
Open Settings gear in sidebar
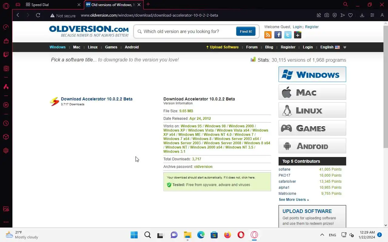click(x=6, y=151)
